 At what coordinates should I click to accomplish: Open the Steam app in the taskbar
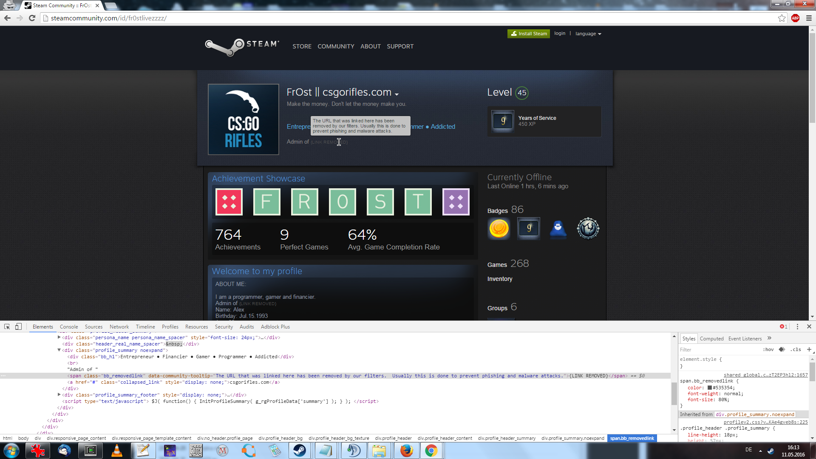(x=300, y=450)
